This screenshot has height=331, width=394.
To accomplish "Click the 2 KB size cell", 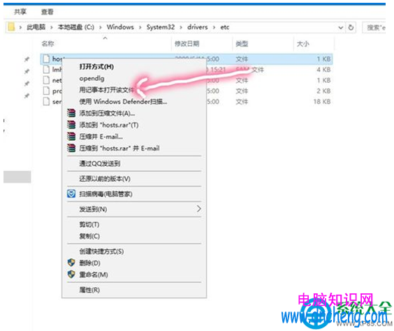I will 323,91.
